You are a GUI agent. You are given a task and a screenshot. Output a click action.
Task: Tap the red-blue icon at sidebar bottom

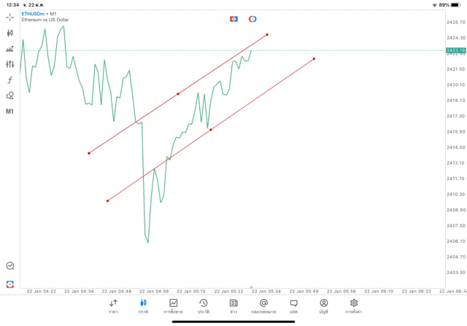[10, 284]
